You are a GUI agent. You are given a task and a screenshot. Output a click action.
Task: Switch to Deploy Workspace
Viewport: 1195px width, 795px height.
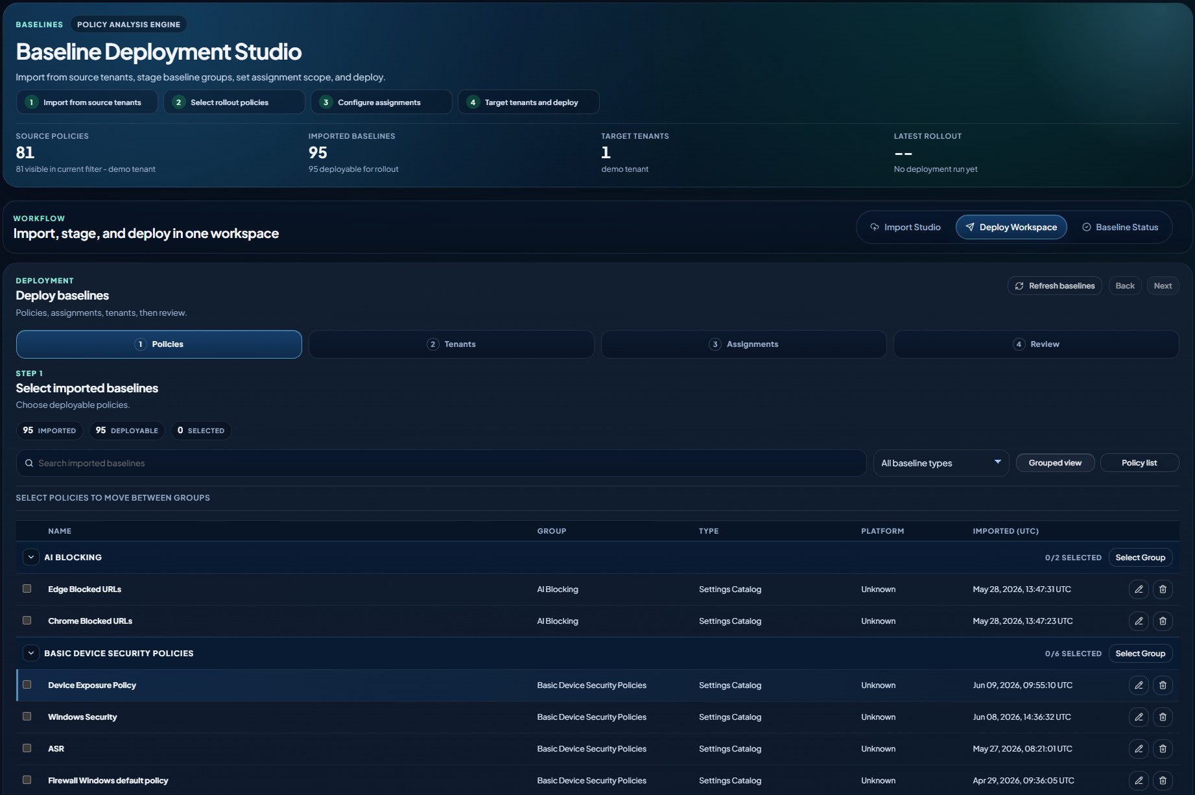click(1011, 228)
